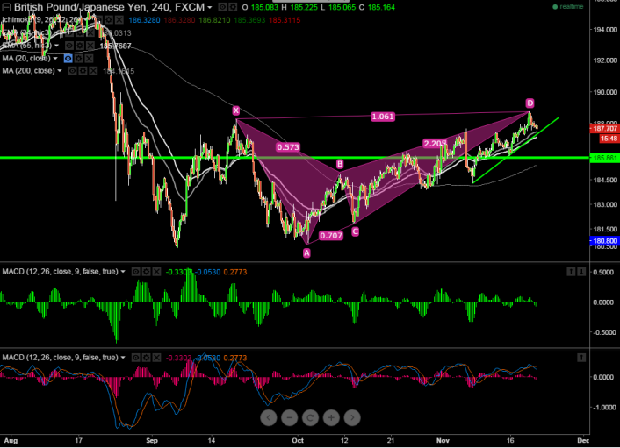
Task: Open MA (20, close) format settings gear
Action: coord(78,59)
